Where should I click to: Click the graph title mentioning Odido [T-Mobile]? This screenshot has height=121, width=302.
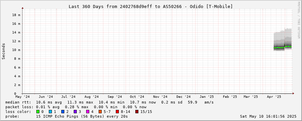150,6
